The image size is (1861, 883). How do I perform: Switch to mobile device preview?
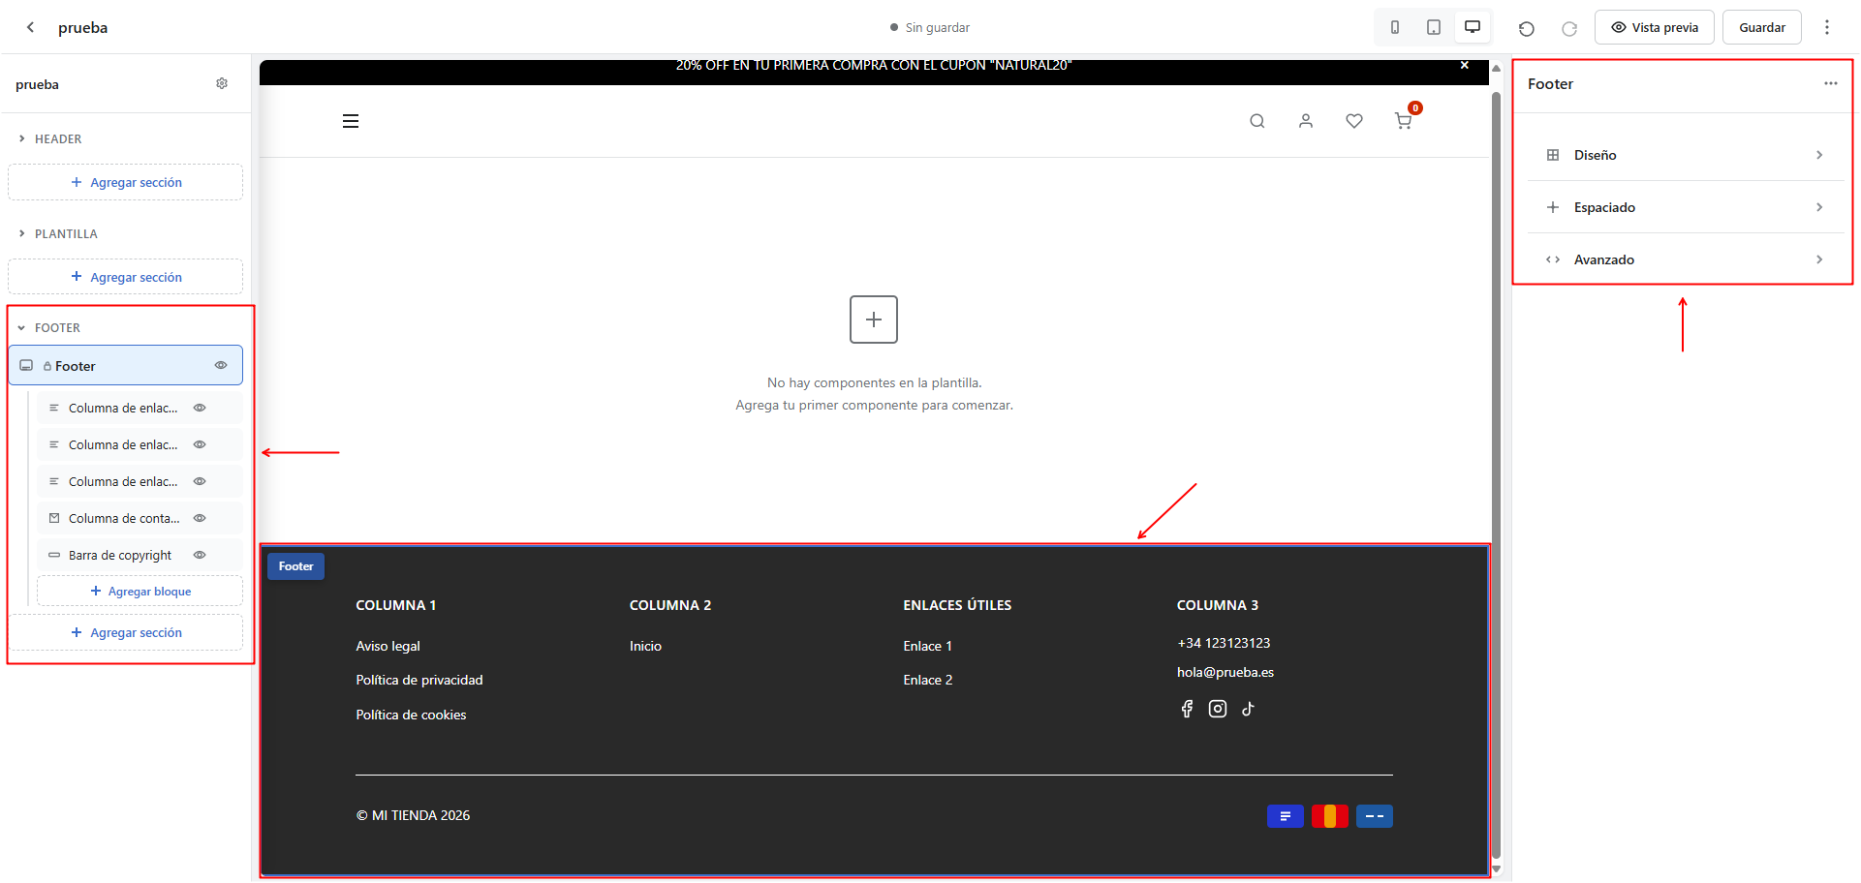coord(1395,27)
